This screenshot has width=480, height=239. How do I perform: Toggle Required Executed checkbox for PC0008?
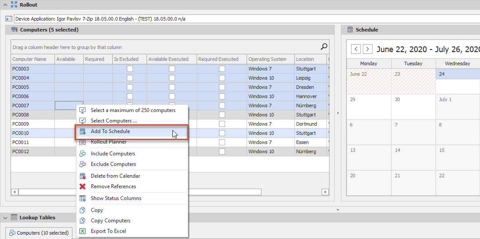[222, 115]
